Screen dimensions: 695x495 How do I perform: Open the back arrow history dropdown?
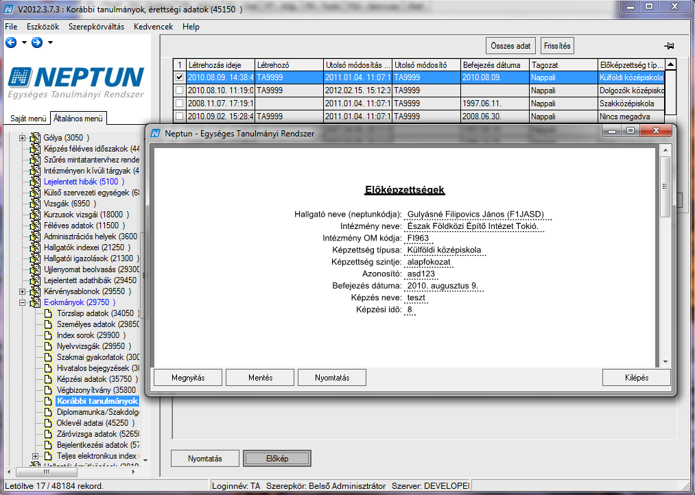24,43
